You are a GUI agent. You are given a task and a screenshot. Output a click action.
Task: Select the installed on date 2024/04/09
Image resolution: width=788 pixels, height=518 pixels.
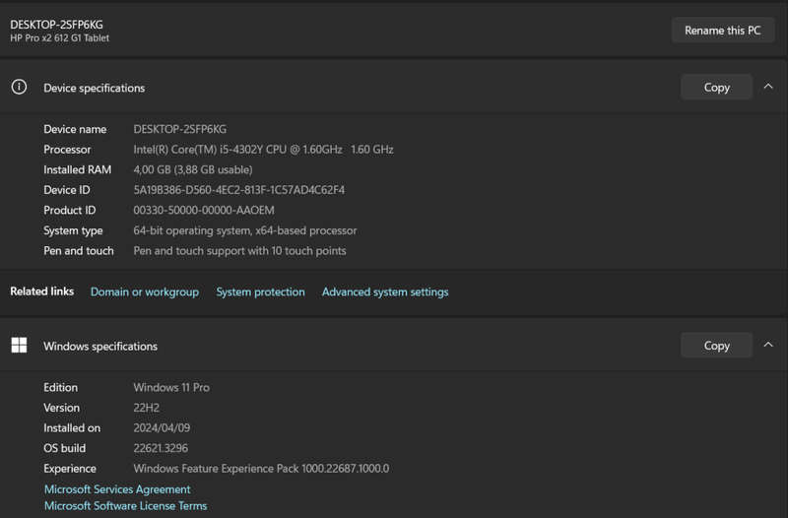[x=162, y=428]
